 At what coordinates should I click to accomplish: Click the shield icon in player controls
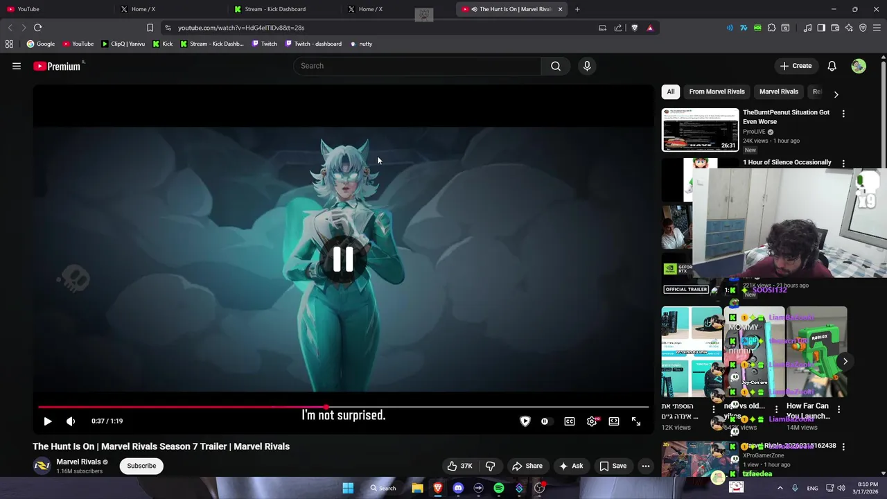click(x=525, y=421)
